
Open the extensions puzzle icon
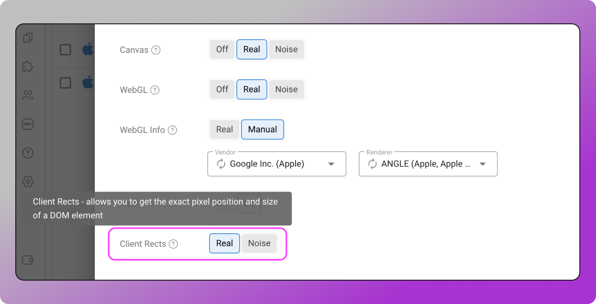point(28,67)
